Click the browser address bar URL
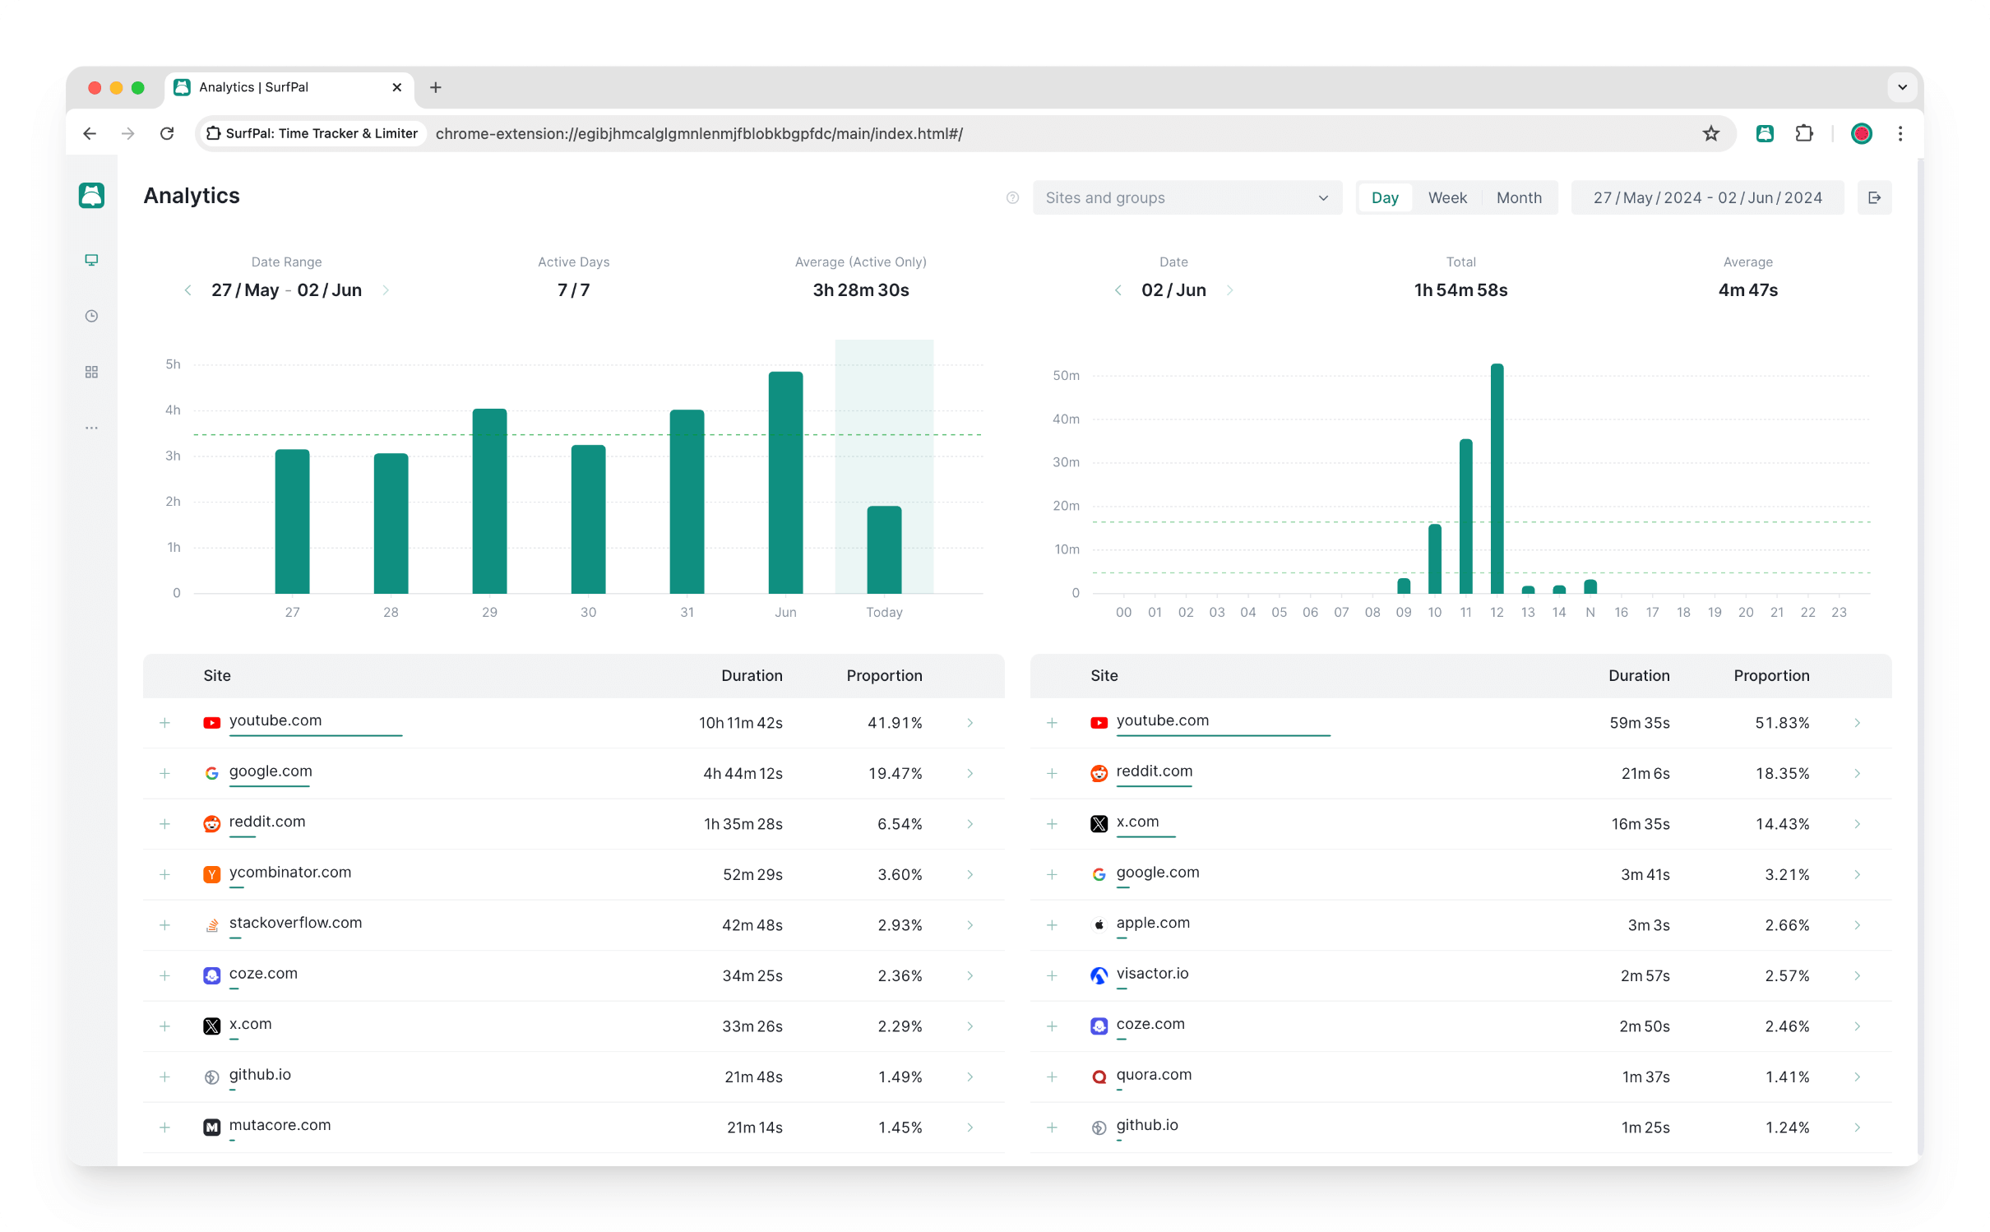The height and width of the screenshot is (1232, 1990). tap(699, 133)
